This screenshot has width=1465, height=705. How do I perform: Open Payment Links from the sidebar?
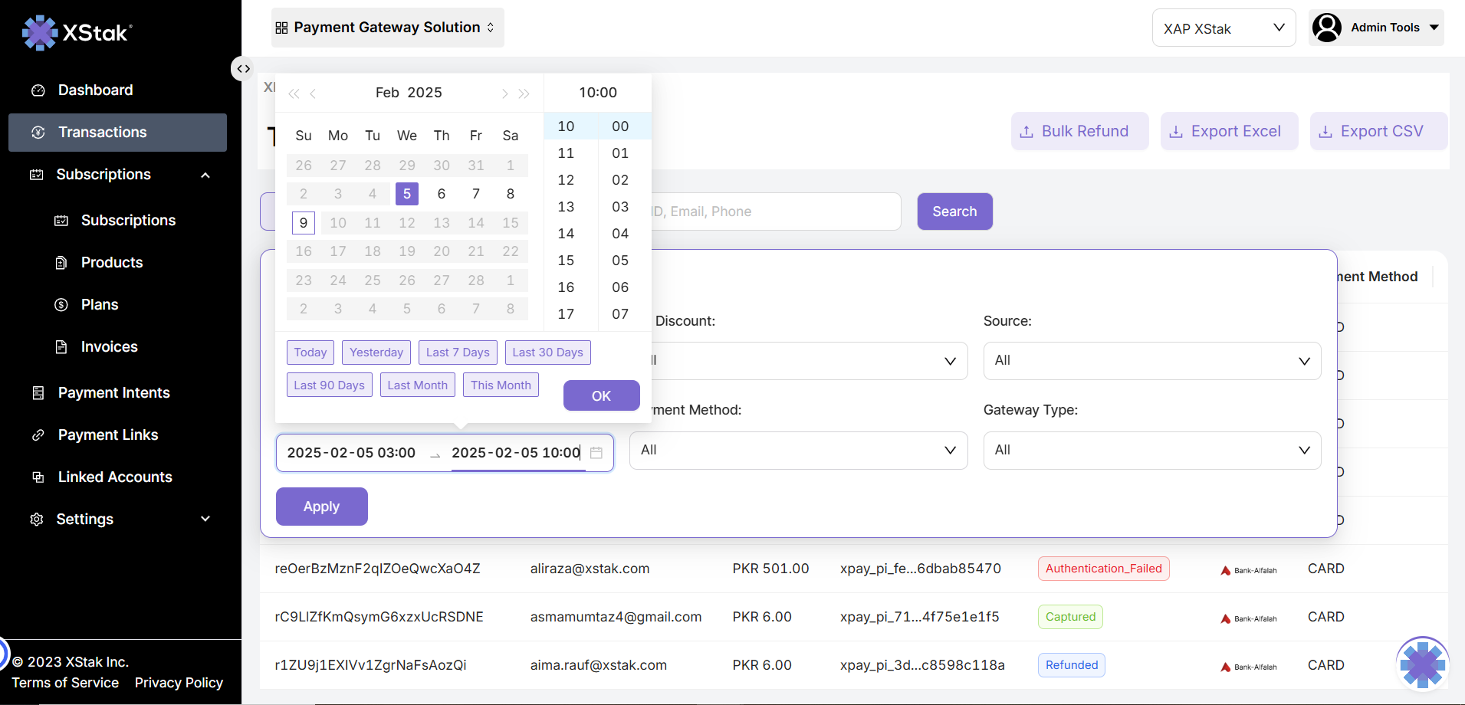click(x=108, y=435)
